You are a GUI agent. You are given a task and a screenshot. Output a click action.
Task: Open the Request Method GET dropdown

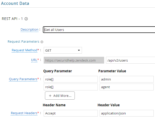[63, 50]
